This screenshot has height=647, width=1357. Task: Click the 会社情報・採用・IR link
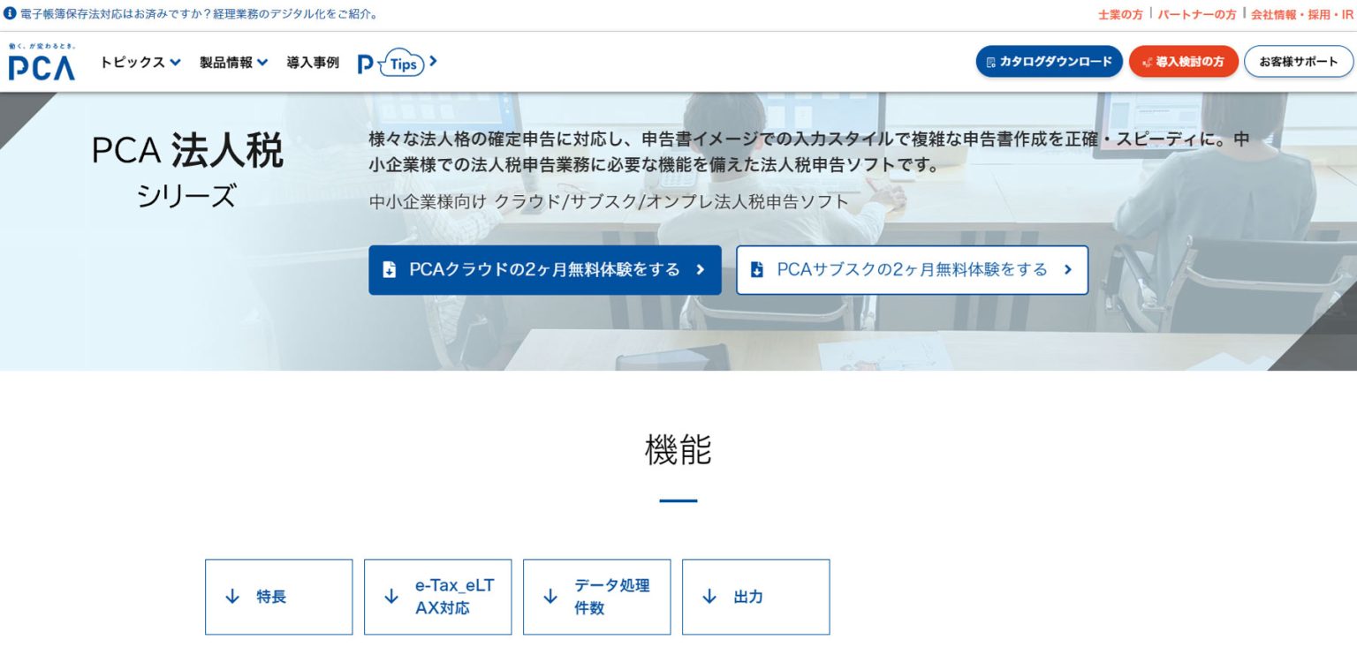pyautogui.click(x=1304, y=13)
